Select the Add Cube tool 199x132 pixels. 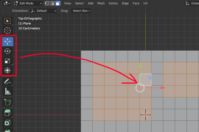tap(8, 102)
